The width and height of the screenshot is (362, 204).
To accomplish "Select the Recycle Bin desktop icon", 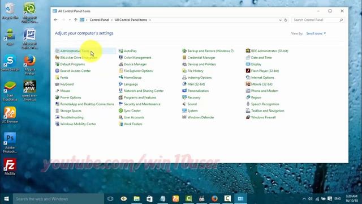I will 10,11.
